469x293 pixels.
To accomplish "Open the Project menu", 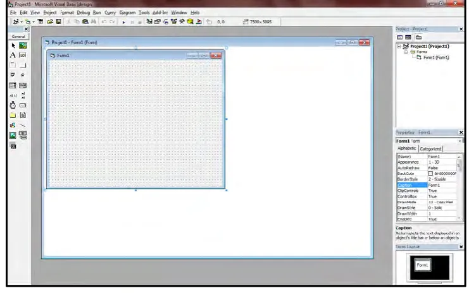I will click(x=49, y=13).
